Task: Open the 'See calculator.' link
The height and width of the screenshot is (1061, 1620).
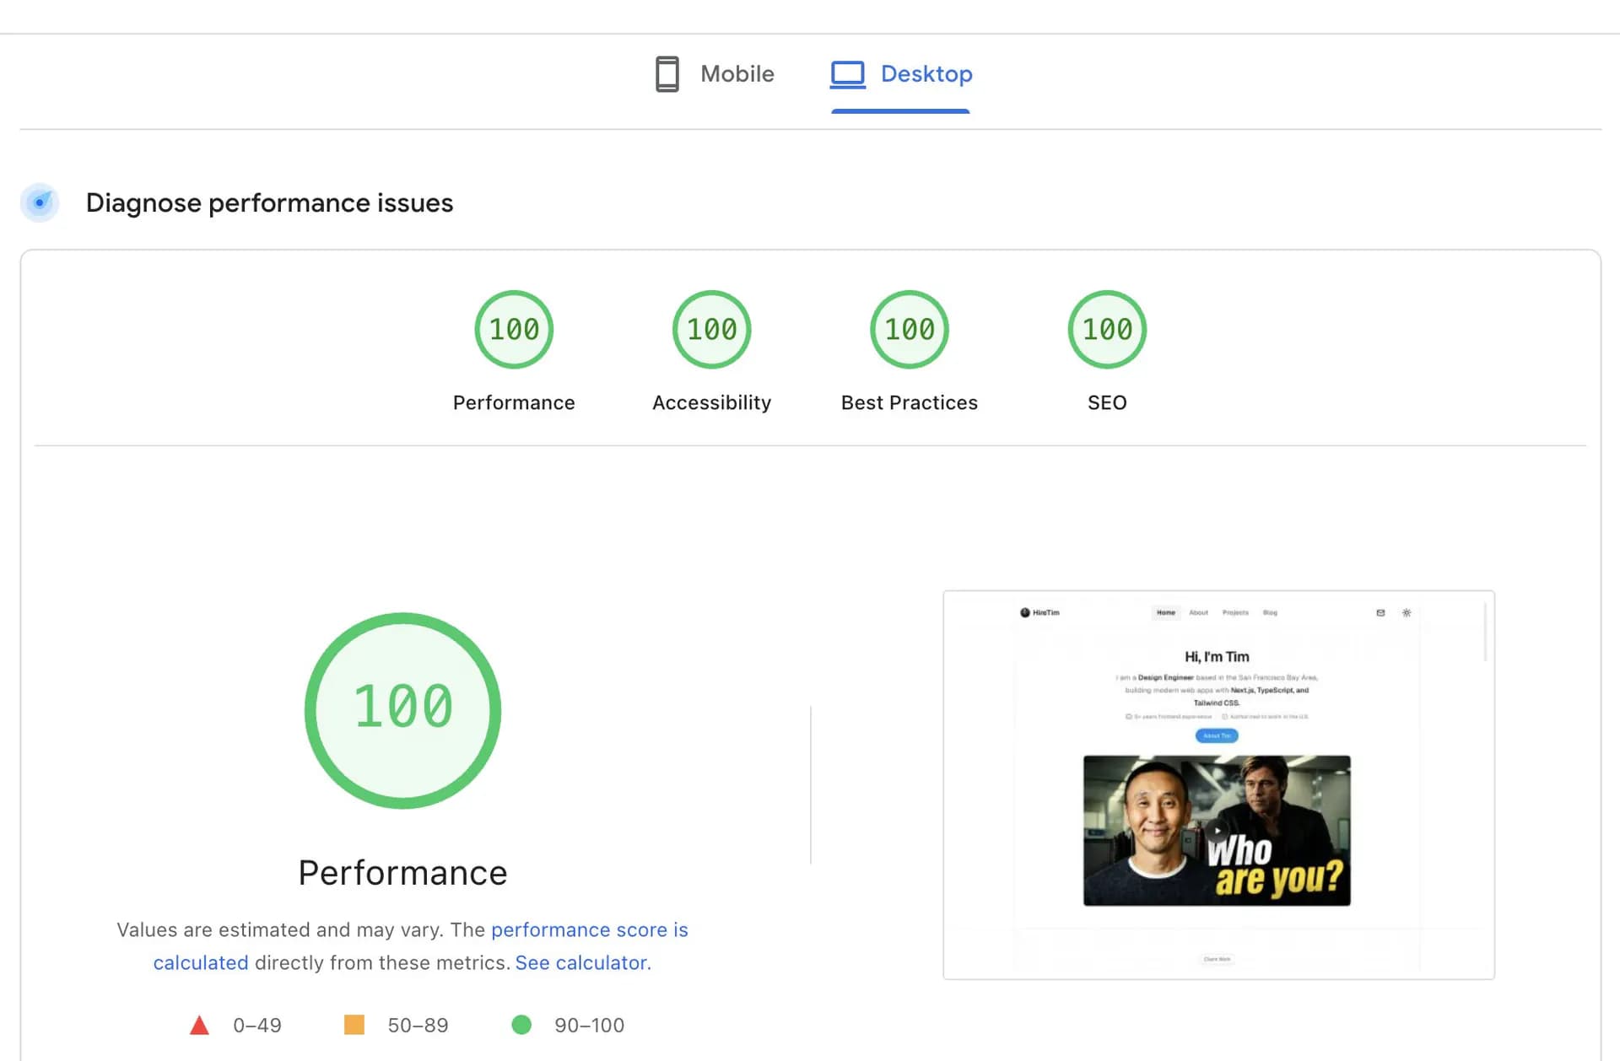Action: pyautogui.click(x=583, y=962)
